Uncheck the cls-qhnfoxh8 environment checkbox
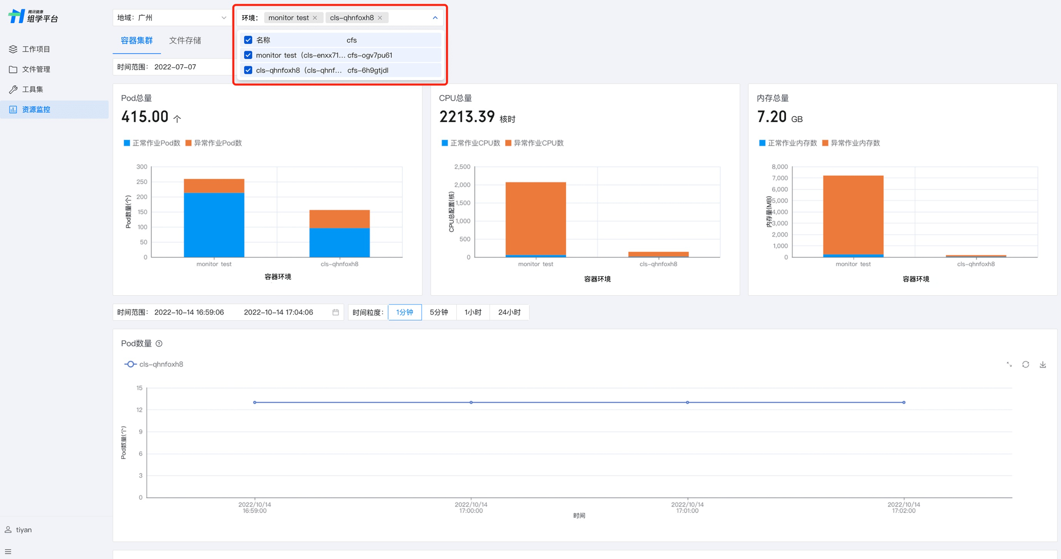 tap(248, 70)
